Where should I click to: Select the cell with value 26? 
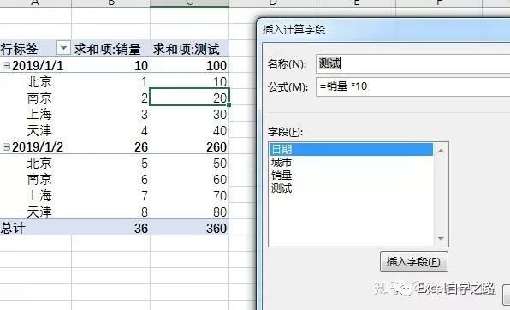point(111,146)
